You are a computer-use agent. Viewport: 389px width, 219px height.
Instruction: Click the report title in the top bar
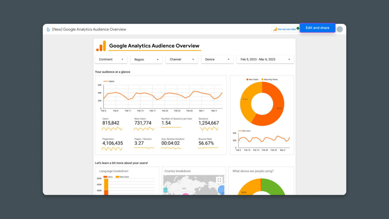tap(89, 29)
